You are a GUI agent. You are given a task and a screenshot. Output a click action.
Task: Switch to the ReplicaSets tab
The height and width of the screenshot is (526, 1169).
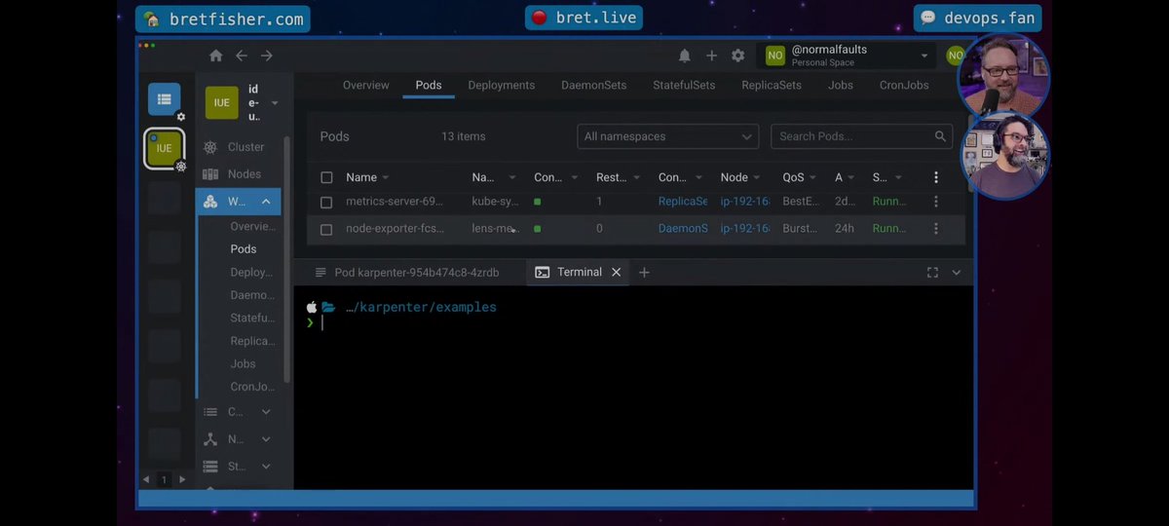(772, 85)
